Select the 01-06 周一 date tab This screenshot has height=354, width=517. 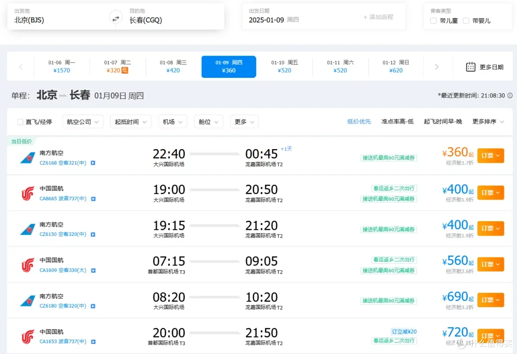62,66
